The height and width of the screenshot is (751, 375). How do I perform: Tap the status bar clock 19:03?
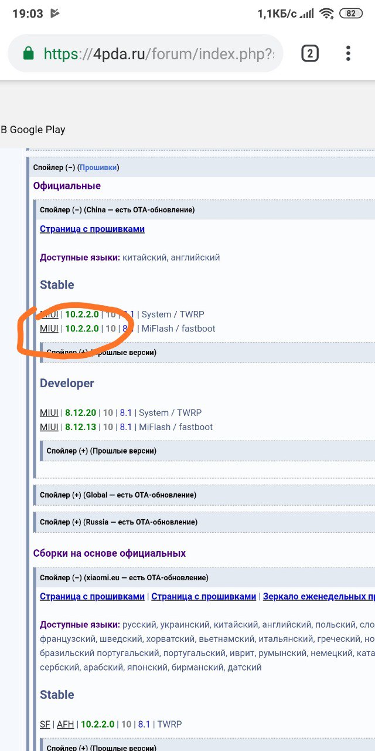(x=28, y=13)
